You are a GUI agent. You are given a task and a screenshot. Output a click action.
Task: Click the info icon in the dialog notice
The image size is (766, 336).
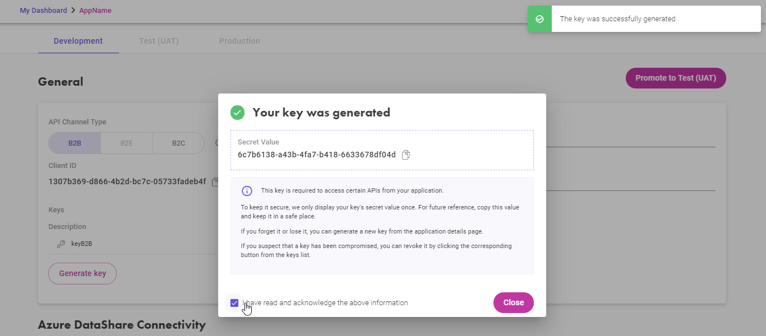click(247, 191)
